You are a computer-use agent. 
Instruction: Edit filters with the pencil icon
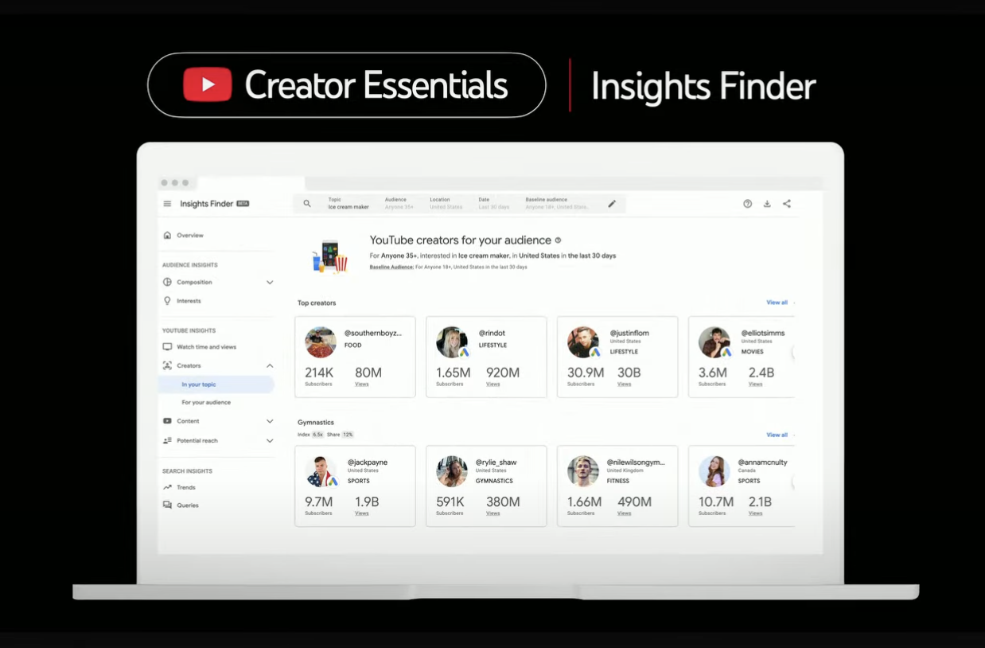tap(612, 204)
